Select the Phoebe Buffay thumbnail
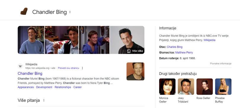This screenshot has width=240, height=108. point(223,87)
